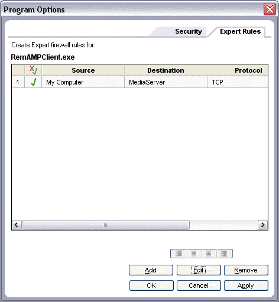Click the Remove button
279x302 pixels.
pyautogui.click(x=246, y=270)
